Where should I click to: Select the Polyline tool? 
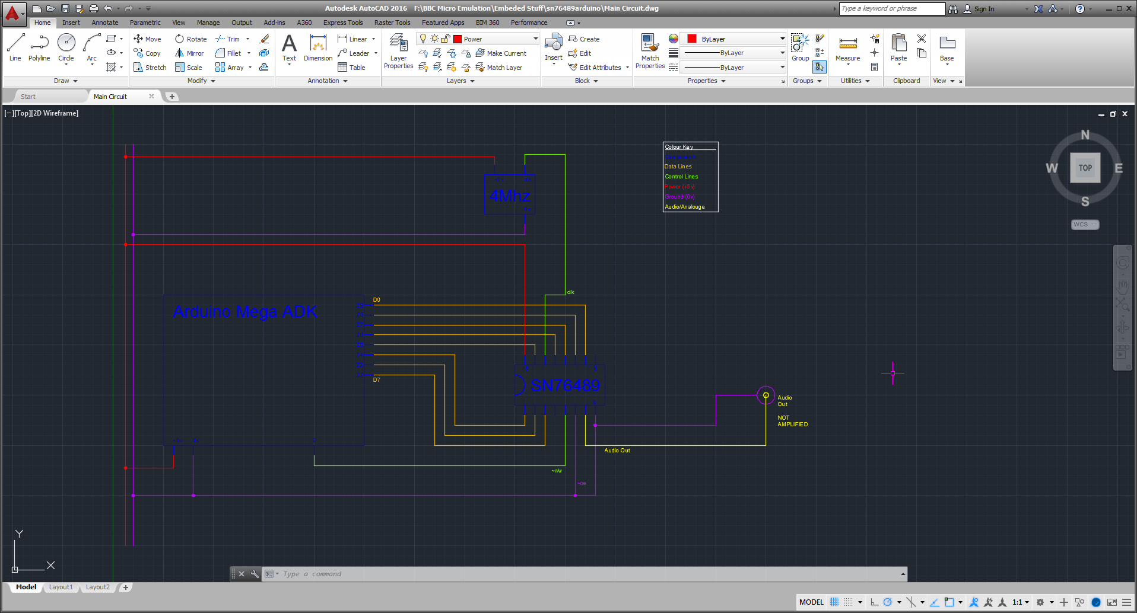click(x=39, y=47)
